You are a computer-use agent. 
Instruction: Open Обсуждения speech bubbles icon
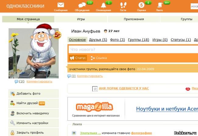[82, 5]
